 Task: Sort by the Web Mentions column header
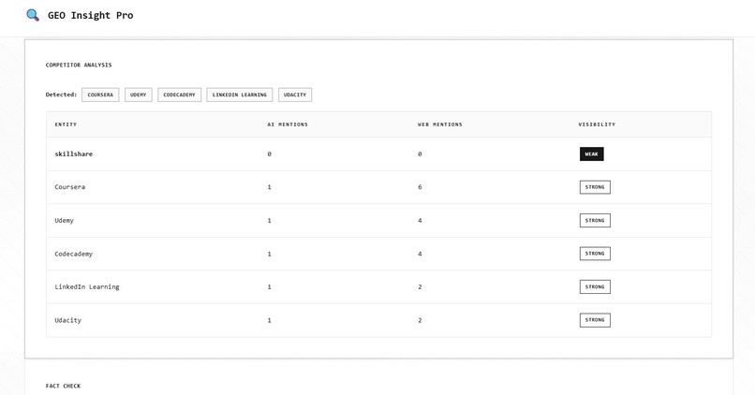point(439,124)
